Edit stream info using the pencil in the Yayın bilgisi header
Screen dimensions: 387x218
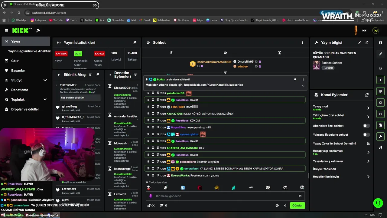tap(359, 43)
